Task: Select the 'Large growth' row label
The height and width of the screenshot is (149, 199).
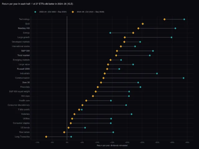Action: 24,37
